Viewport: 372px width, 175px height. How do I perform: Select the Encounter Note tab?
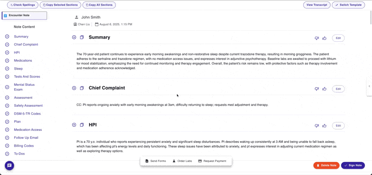pos(24,15)
